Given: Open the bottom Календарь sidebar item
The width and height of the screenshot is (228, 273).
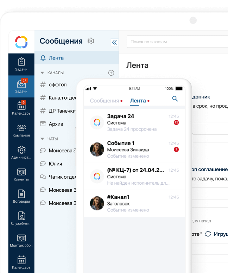Looking at the screenshot, I should tap(21, 262).
